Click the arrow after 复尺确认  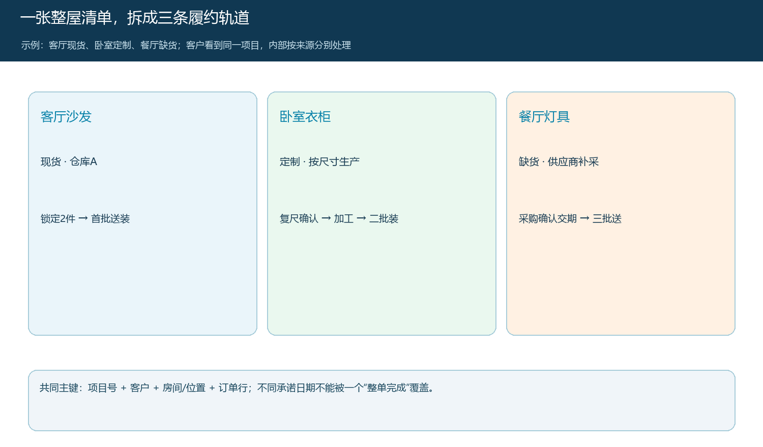coord(326,218)
